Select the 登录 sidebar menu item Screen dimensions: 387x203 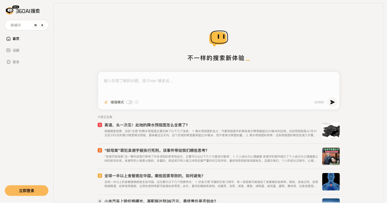click(x=16, y=62)
